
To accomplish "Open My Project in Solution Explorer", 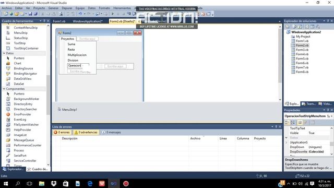I will click(x=303, y=37).
